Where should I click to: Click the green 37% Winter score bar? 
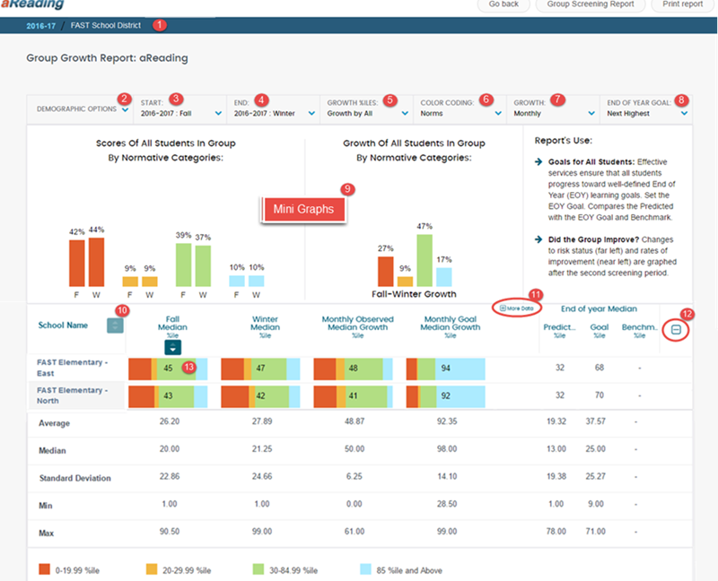point(203,265)
